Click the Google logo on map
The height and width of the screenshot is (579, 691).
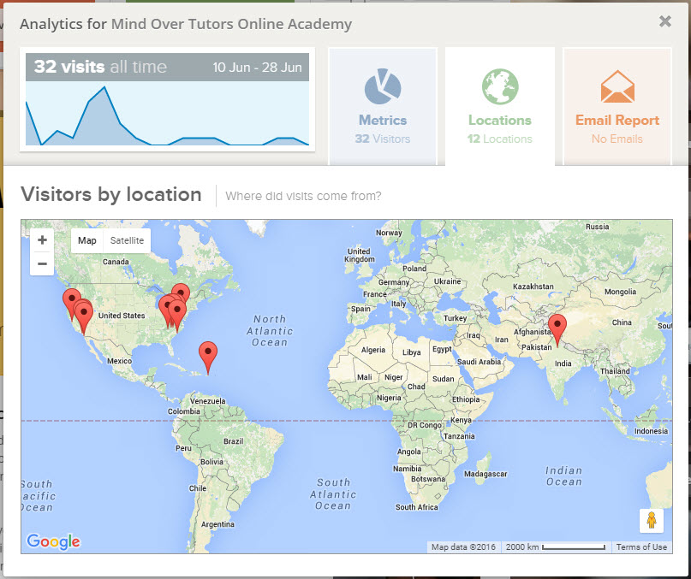(53, 541)
